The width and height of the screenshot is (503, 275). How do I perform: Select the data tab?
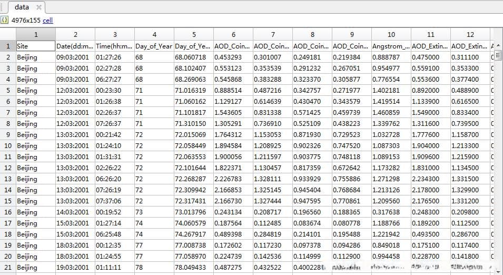click(26, 7)
